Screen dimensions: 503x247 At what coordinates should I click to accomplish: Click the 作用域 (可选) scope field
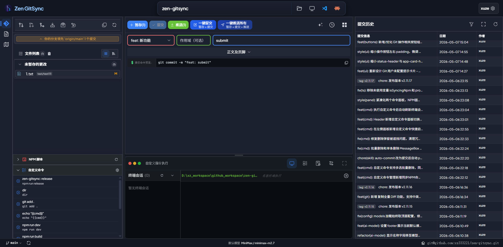click(194, 41)
